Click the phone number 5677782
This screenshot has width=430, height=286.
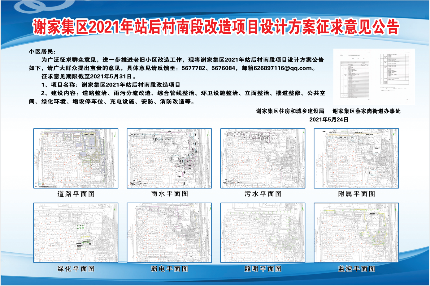coord(193,68)
